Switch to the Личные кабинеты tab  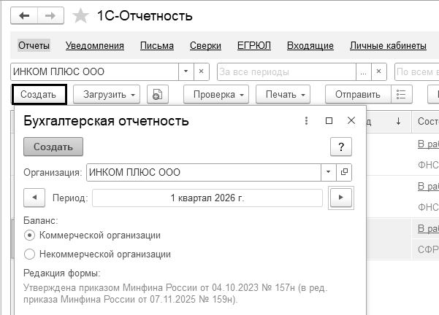pyautogui.click(x=388, y=45)
